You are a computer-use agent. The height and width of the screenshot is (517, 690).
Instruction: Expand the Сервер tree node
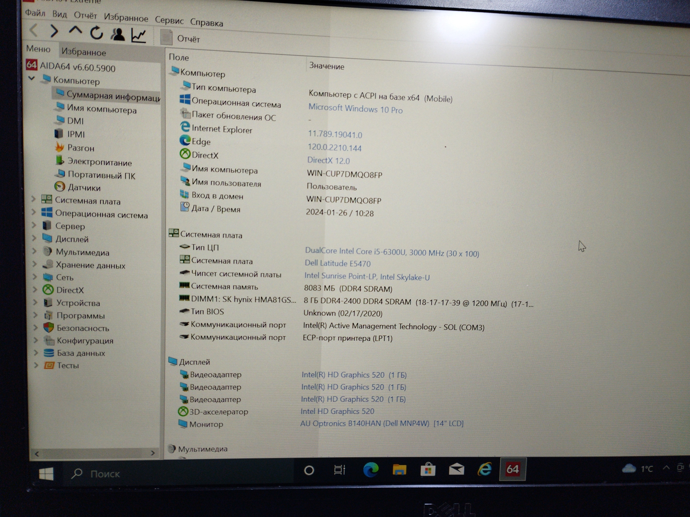tap(34, 225)
